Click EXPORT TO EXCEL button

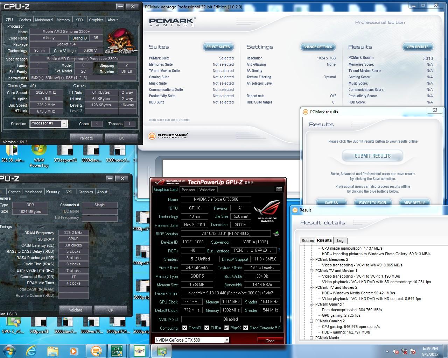373,202
